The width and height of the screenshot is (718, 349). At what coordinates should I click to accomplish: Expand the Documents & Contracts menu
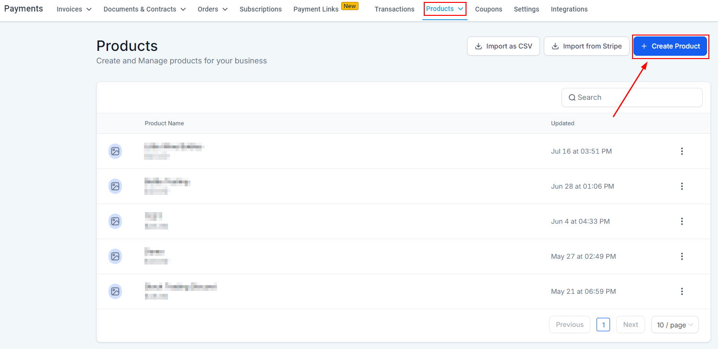pyautogui.click(x=144, y=9)
